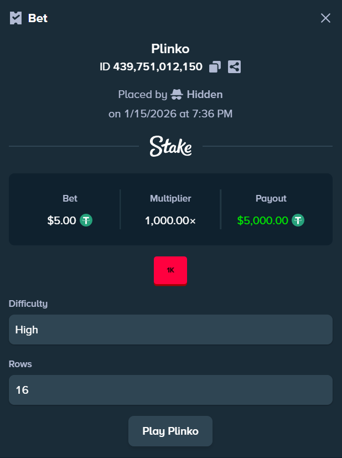Click the 1,000.00x multiplier value

coord(170,220)
